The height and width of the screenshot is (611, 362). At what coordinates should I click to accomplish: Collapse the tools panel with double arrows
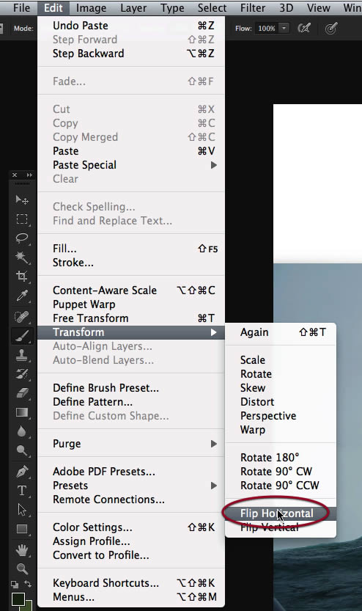(x=29, y=175)
